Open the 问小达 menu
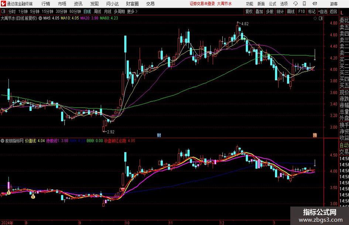This screenshot has height=225, width=349. pyautogui.click(x=112, y=4)
